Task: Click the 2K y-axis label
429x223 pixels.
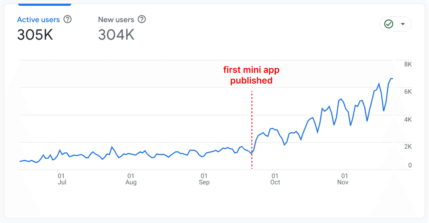Action: [408, 147]
